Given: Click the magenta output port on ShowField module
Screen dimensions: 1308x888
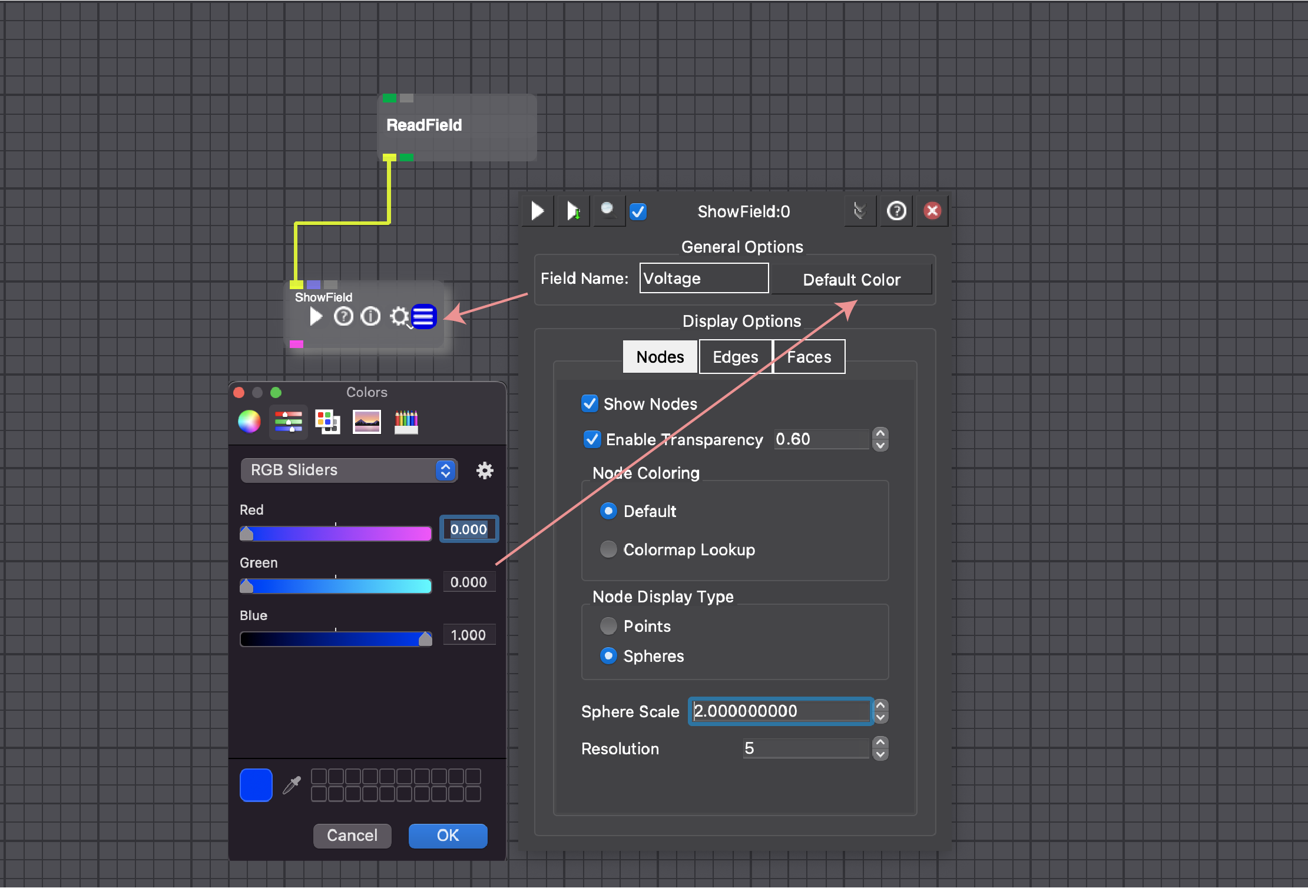Looking at the screenshot, I should (297, 344).
